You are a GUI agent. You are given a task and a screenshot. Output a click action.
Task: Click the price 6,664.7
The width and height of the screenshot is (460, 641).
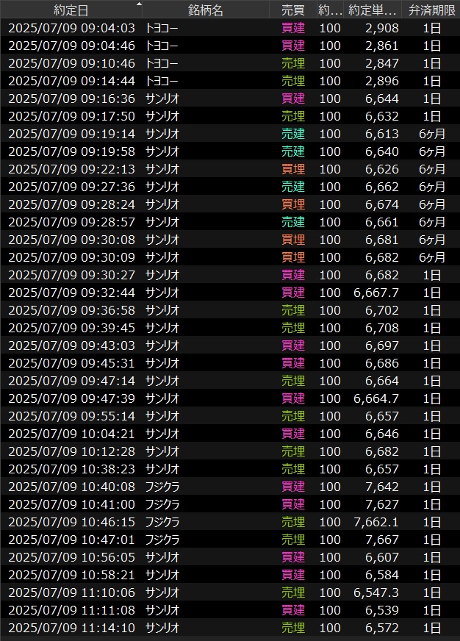tap(376, 398)
